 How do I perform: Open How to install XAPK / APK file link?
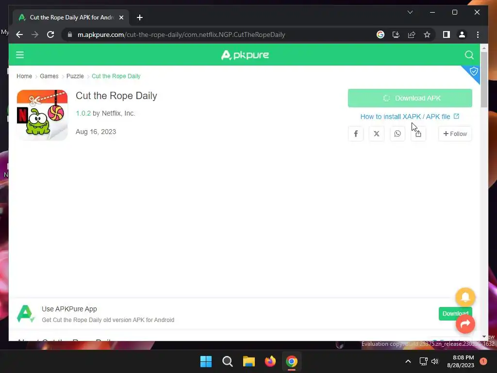pyautogui.click(x=410, y=117)
